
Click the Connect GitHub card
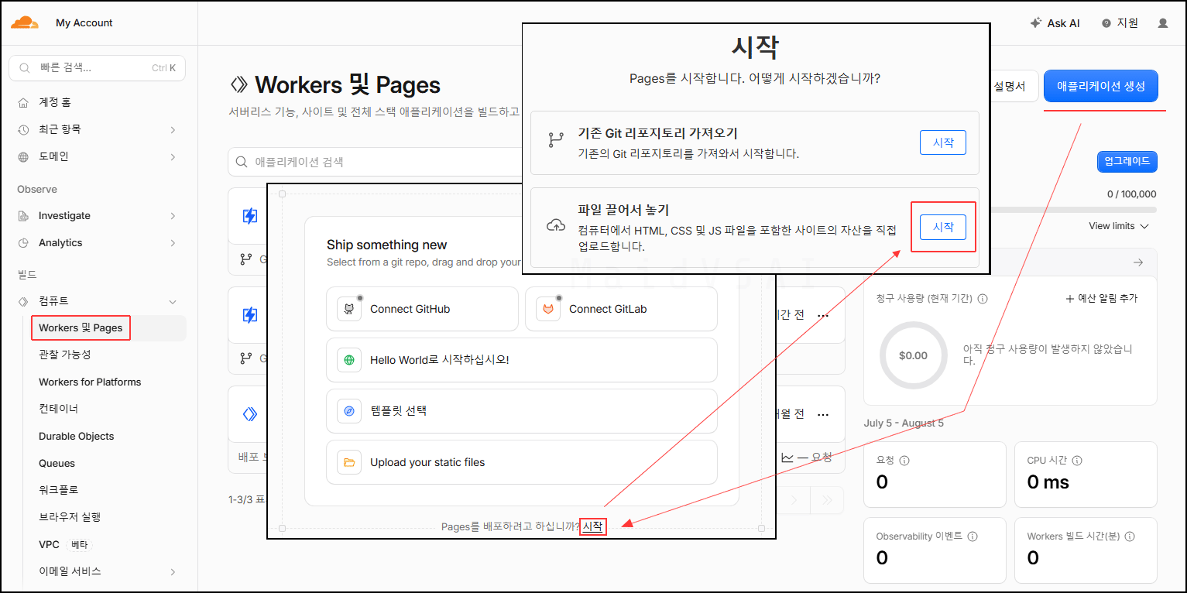coord(422,309)
